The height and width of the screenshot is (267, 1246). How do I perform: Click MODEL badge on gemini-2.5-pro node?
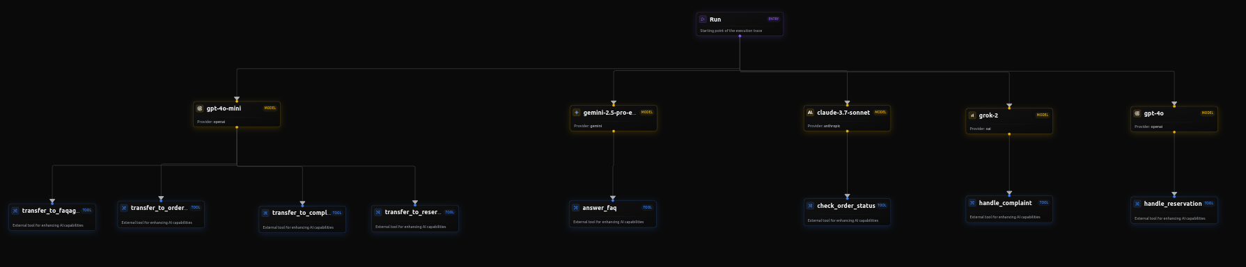pos(647,112)
